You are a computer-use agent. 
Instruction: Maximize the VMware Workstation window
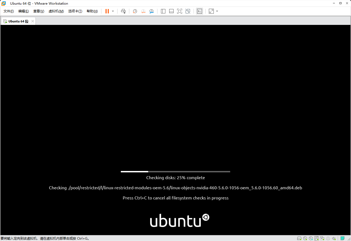[340, 3]
